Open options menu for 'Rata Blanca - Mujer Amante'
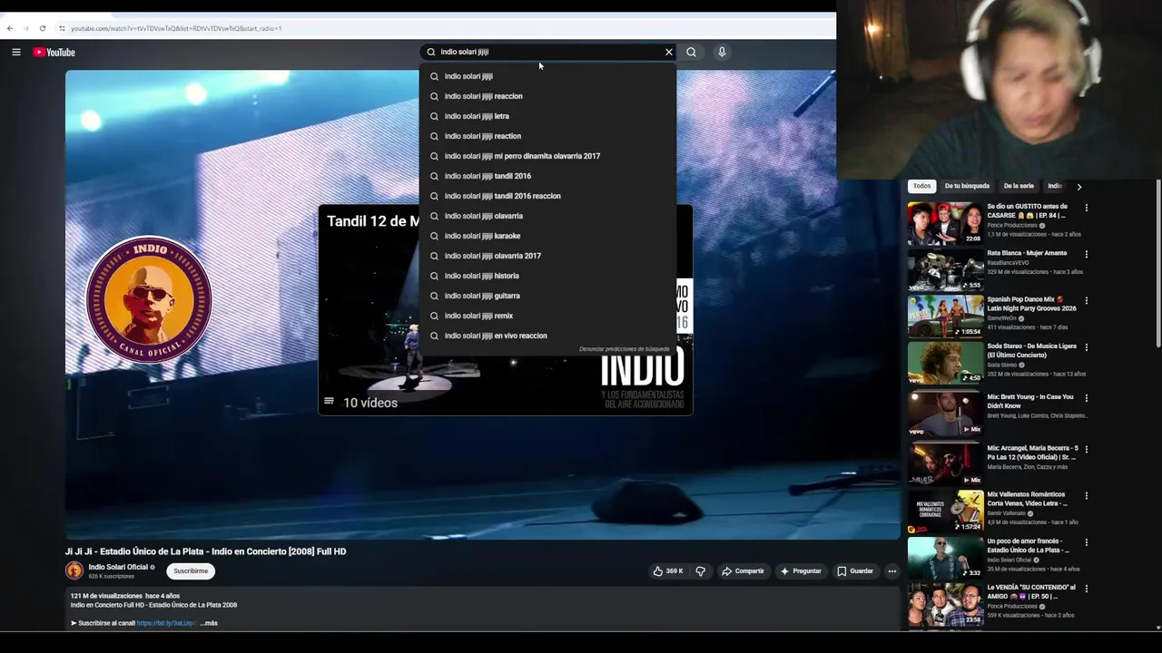1162x653 pixels. point(1086,254)
